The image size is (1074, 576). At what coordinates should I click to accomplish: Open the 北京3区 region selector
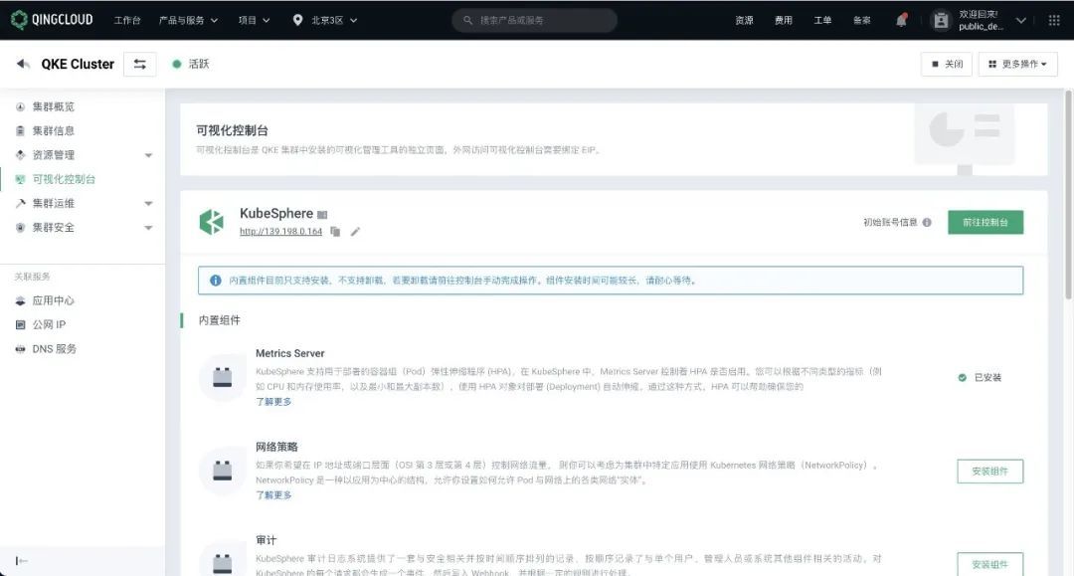point(325,20)
